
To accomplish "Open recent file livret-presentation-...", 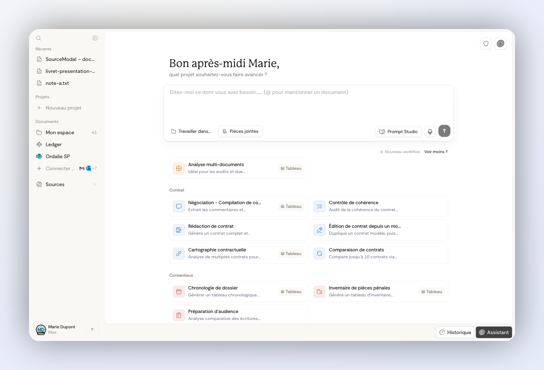I will (67, 71).
